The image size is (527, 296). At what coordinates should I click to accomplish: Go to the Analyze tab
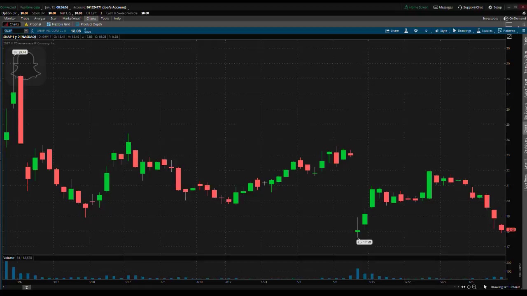(40, 18)
